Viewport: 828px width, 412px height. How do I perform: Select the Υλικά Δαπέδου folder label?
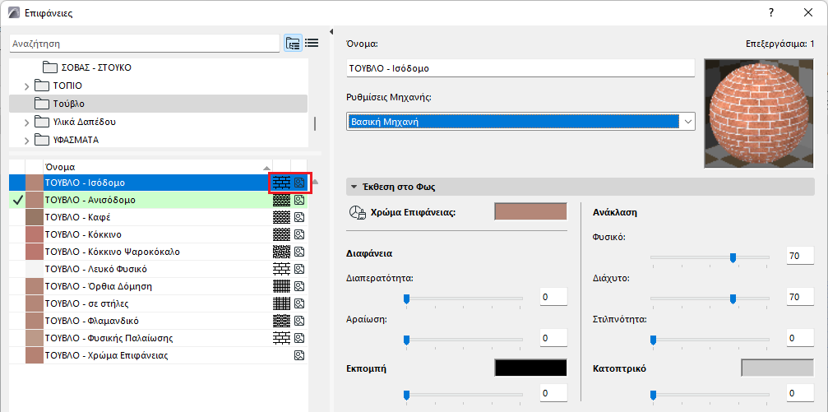85,122
